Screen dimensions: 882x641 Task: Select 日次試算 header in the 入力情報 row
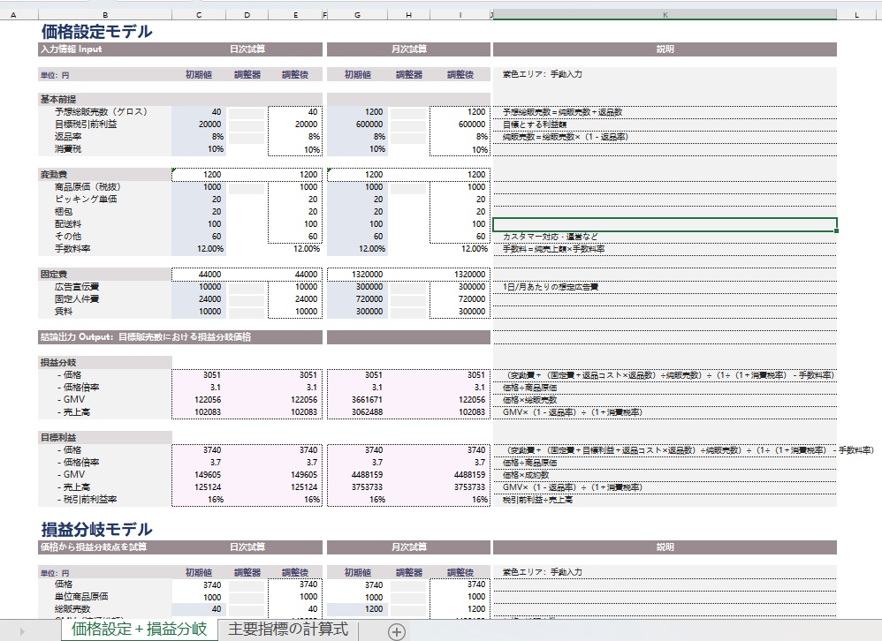pyautogui.click(x=247, y=49)
